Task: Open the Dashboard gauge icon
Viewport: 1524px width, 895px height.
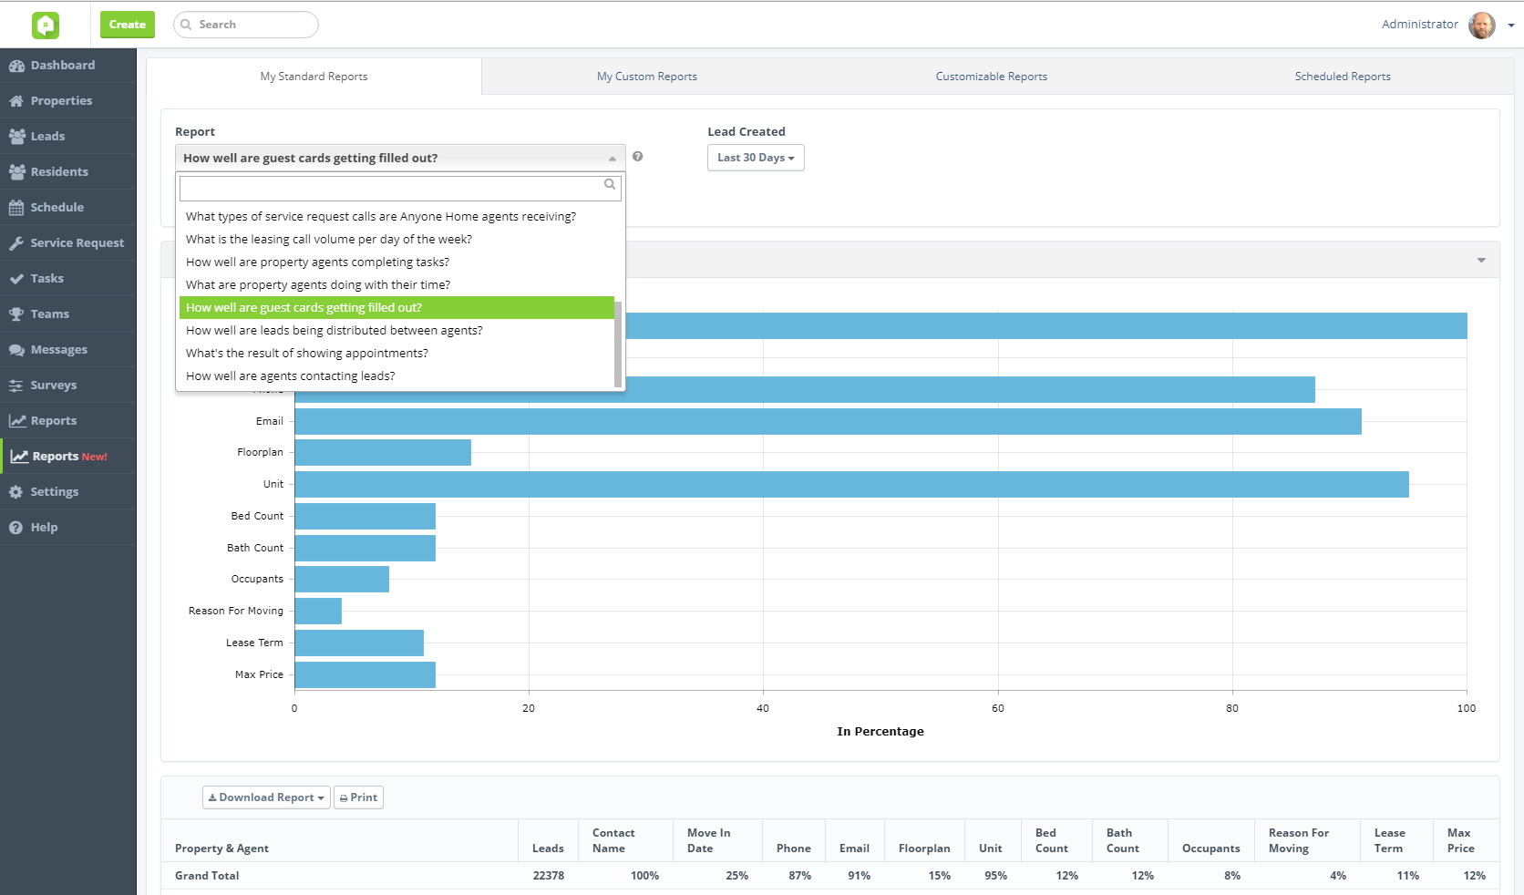Action: tap(16, 66)
